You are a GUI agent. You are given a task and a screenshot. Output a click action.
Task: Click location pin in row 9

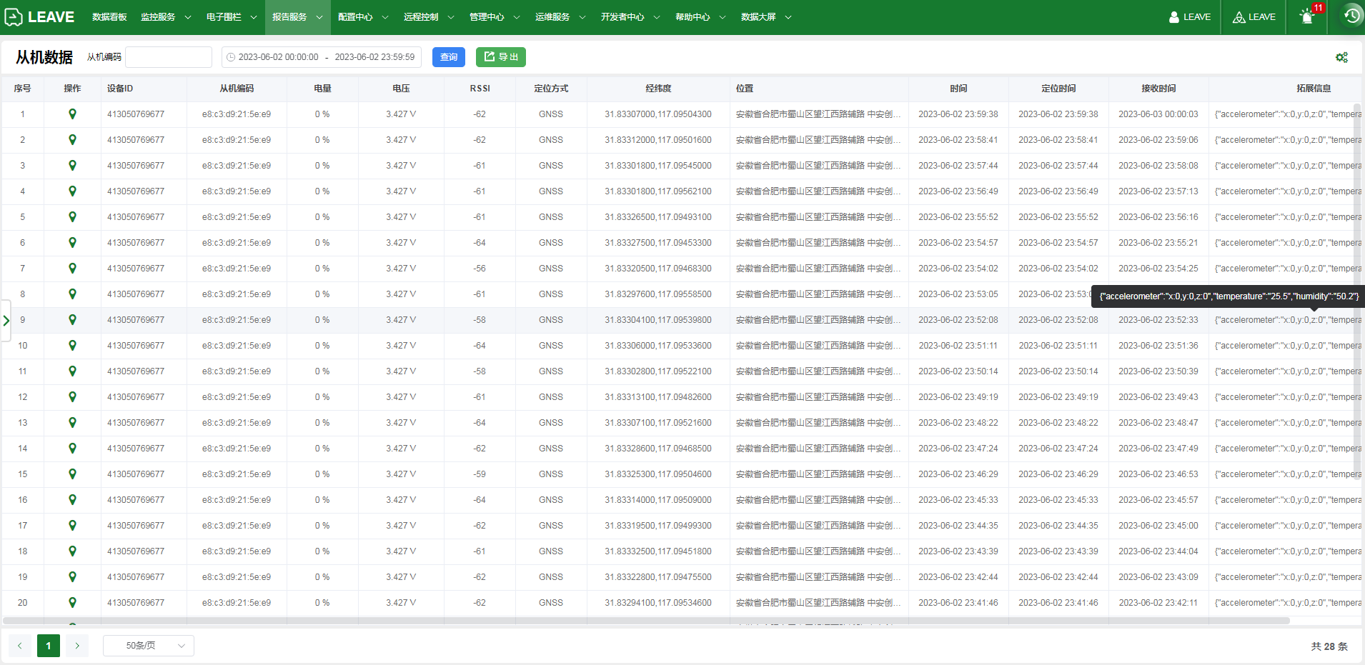72,320
